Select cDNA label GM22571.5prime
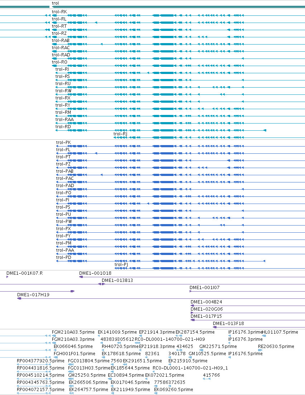This screenshot has height=395, width=305. [218, 347]
